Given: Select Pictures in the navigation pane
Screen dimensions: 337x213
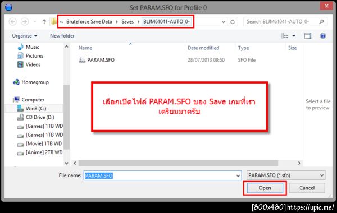Looking at the screenshot, I should 34,55.
